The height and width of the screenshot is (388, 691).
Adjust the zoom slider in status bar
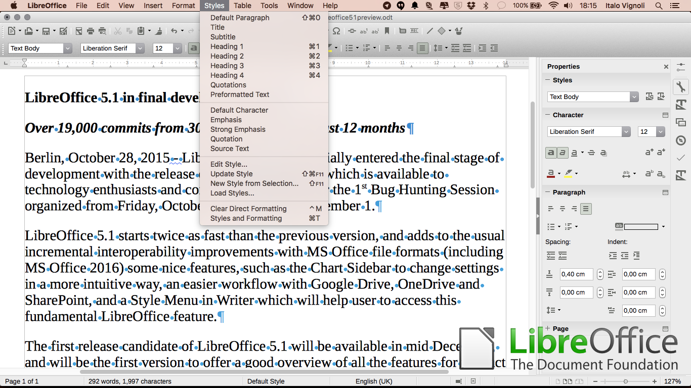pyautogui.click(x=626, y=381)
